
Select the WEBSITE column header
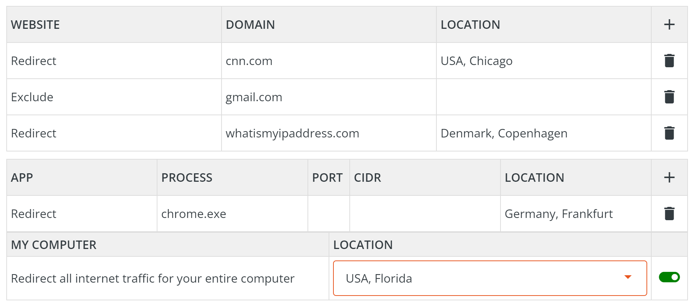click(35, 24)
